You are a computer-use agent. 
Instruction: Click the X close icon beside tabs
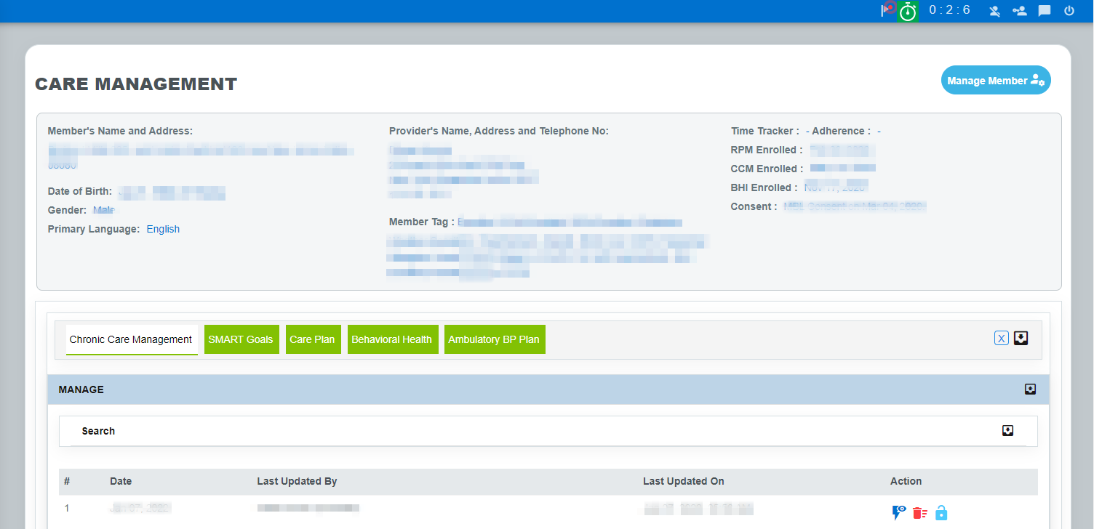[1002, 338]
